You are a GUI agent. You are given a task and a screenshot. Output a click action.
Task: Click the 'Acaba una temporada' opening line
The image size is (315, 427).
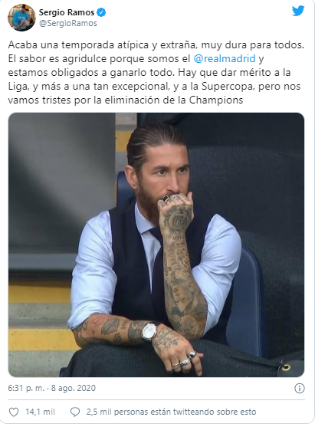pos(156,44)
